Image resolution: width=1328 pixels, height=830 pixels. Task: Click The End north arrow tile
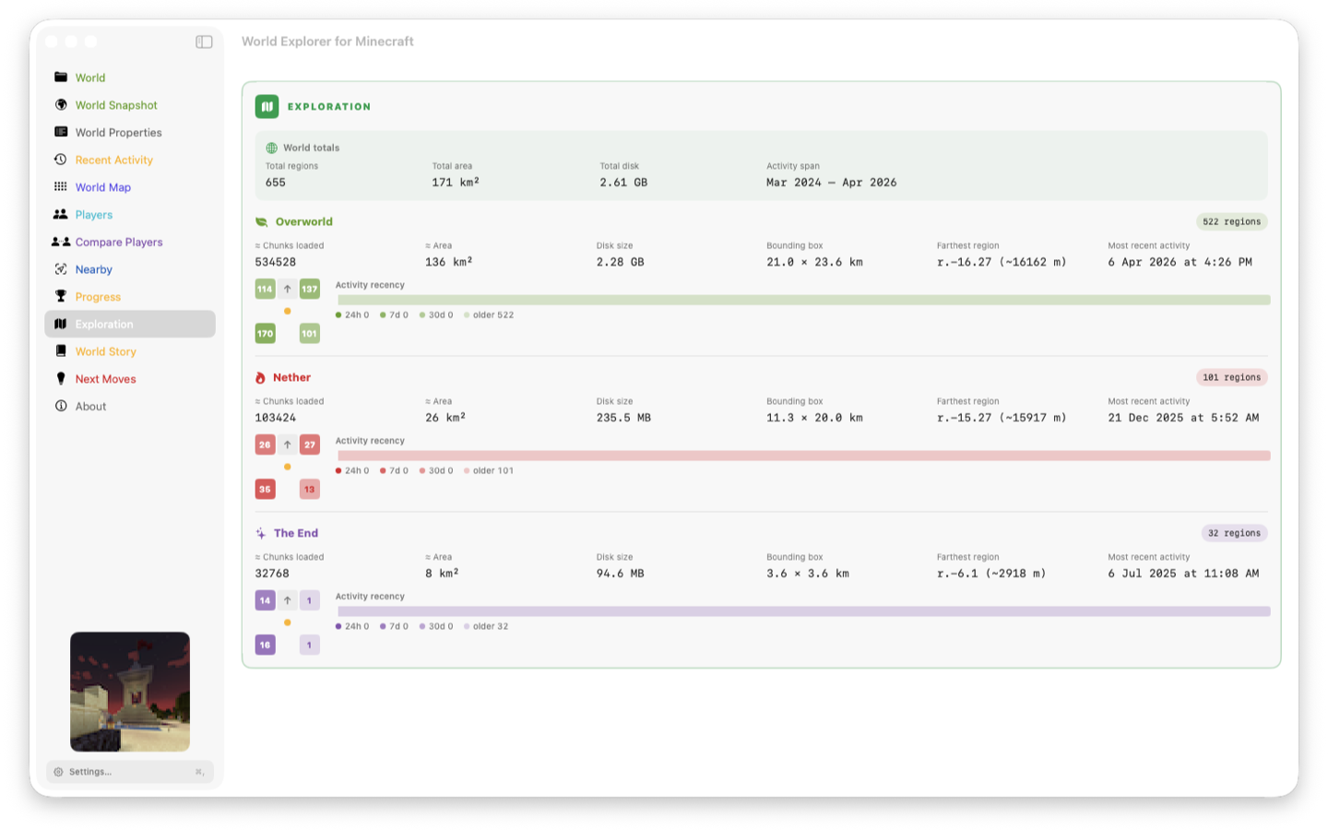point(288,600)
